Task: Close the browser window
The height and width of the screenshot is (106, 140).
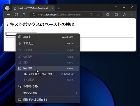Action: 132,7
